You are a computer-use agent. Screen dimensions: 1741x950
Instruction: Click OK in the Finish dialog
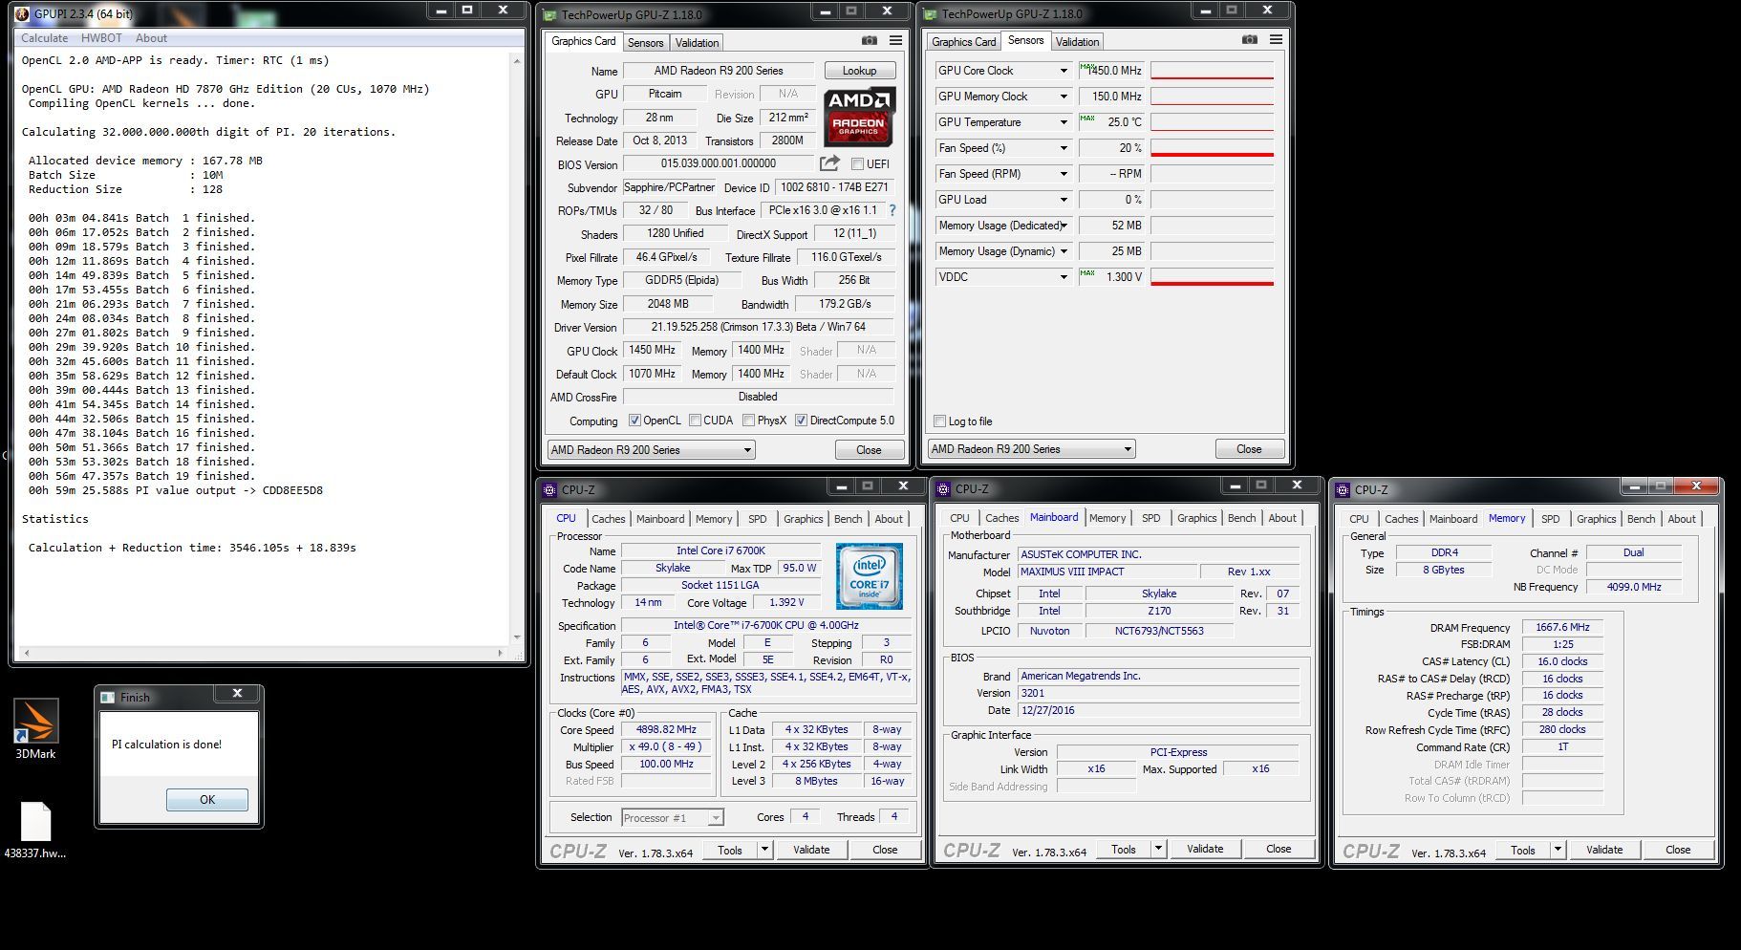coord(207,800)
